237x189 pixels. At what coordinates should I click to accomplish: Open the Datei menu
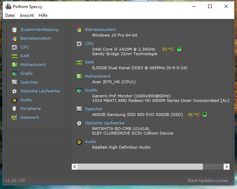(x=10, y=15)
